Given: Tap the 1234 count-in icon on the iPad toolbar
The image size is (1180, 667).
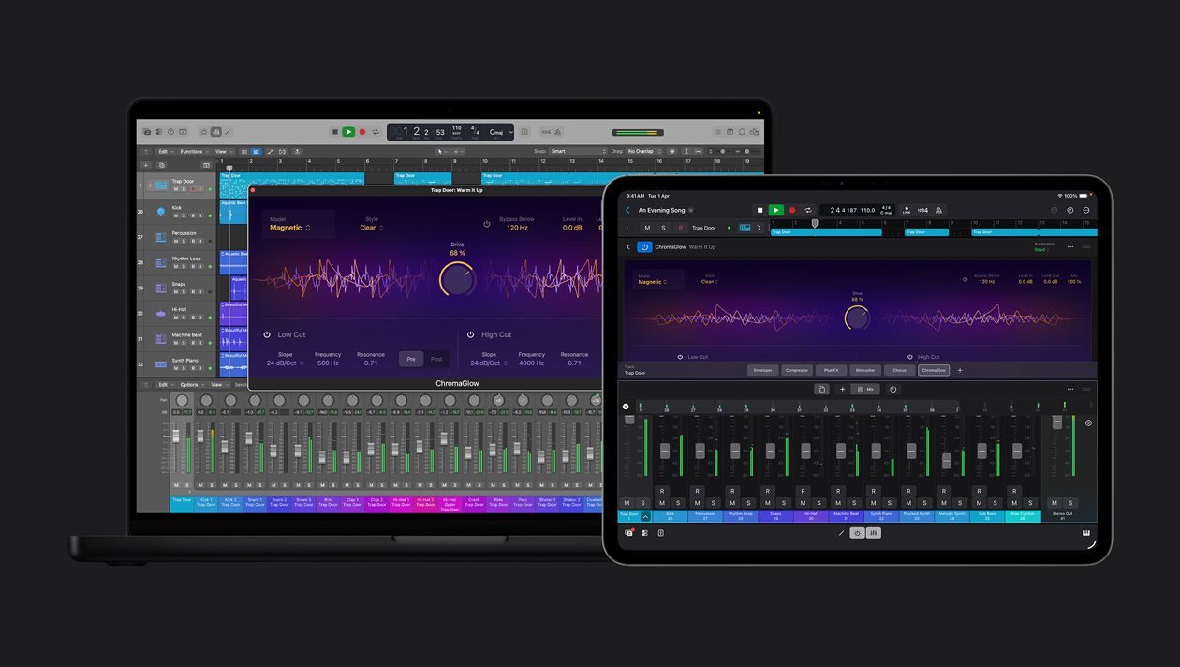Looking at the screenshot, I should click(x=923, y=210).
